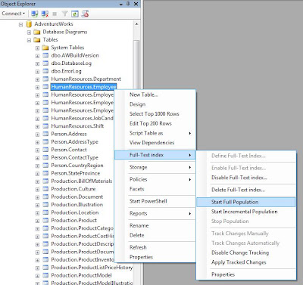This screenshot has width=303, height=285.
Task: Select Person.ContactType table row
Action: coord(74,157)
